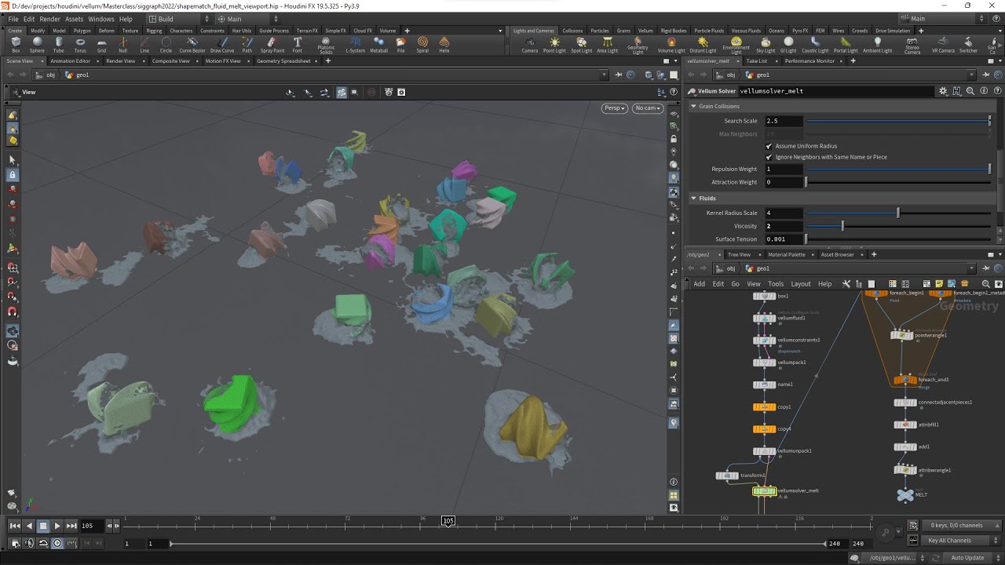Open node help for Vellum Solver
Viewport: 1005px width, 565px height.
pos(997,91)
